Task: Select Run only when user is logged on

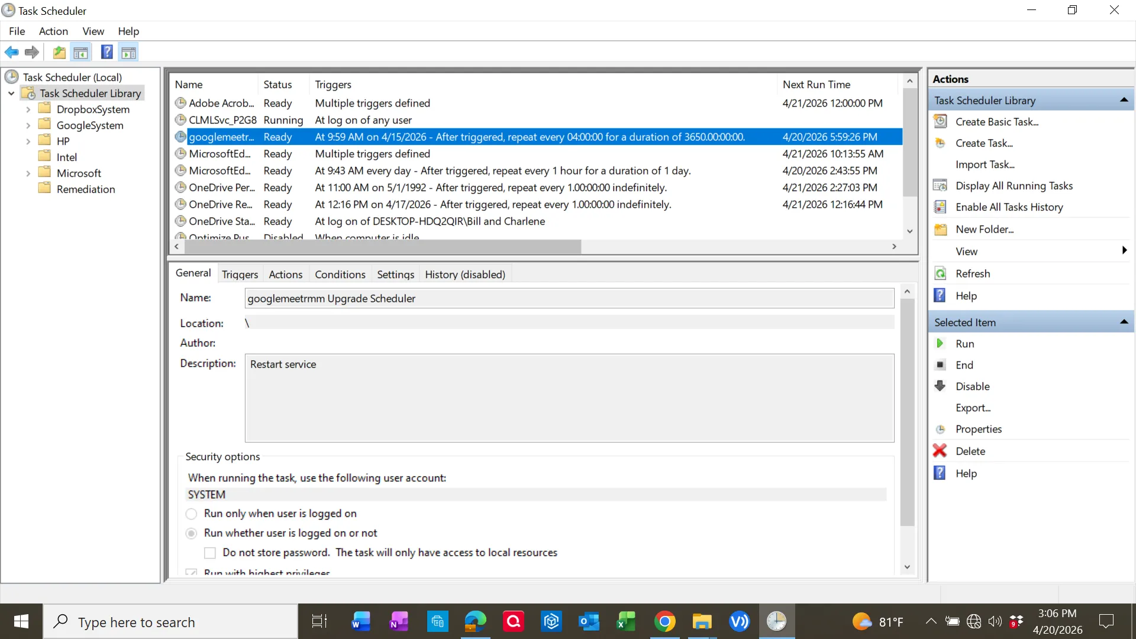Action: pos(191,514)
